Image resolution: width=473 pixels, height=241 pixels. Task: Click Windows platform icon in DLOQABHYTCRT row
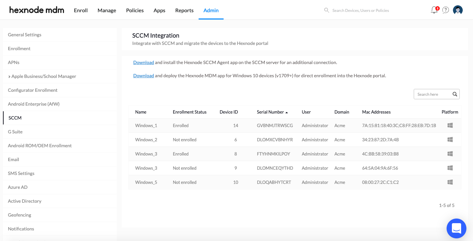450,182
